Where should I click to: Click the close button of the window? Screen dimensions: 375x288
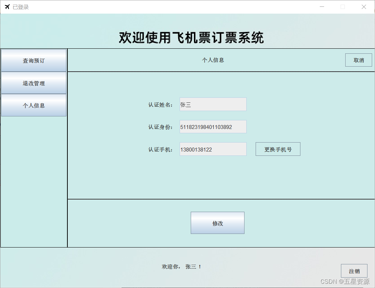[x=364, y=6]
